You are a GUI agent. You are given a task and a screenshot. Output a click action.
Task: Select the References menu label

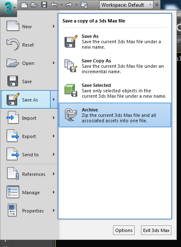34,174
